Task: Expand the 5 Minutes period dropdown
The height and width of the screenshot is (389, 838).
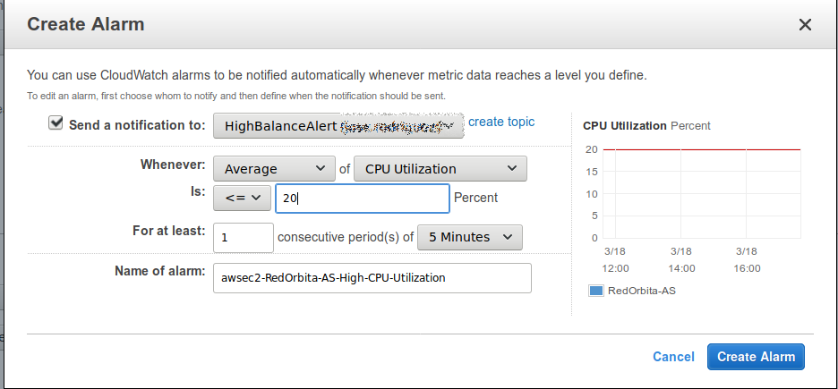Action: [x=470, y=237]
